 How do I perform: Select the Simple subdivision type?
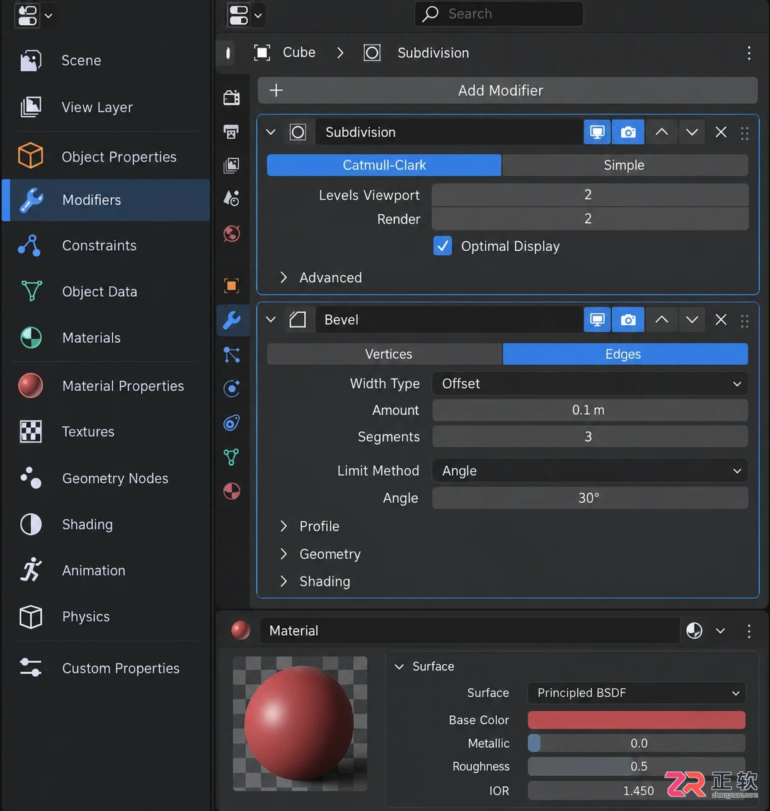[624, 165]
